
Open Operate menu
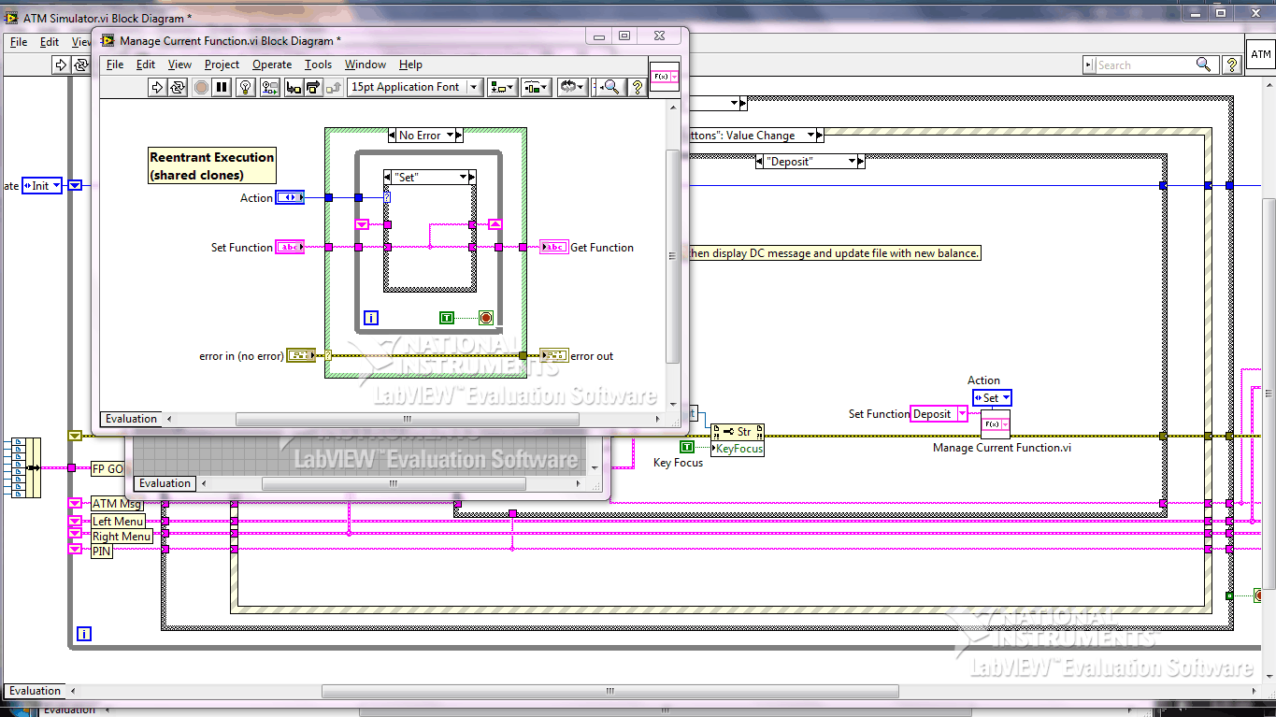pyautogui.click(x=272, y=65)
